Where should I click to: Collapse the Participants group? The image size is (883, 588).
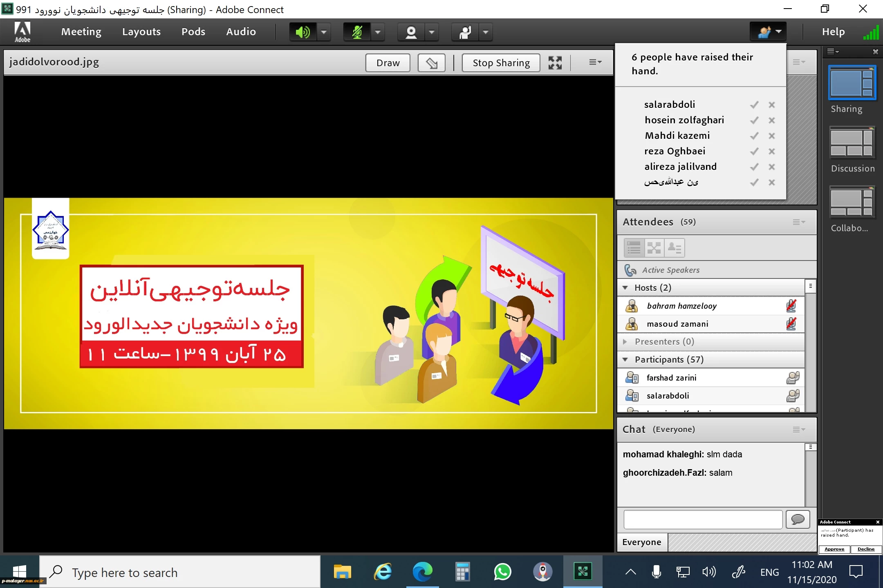(625, 360)
